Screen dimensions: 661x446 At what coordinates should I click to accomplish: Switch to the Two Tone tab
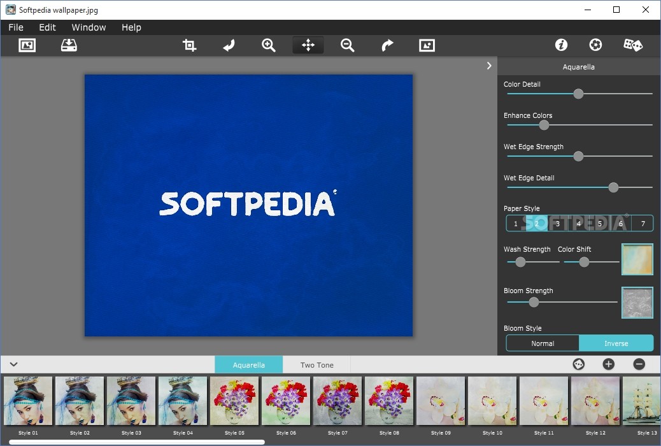[316, 365]
